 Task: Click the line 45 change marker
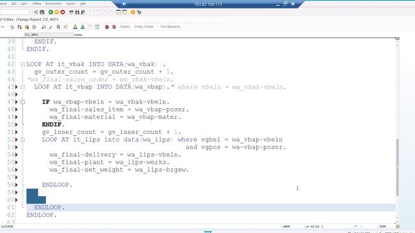[x=16, y=87]
